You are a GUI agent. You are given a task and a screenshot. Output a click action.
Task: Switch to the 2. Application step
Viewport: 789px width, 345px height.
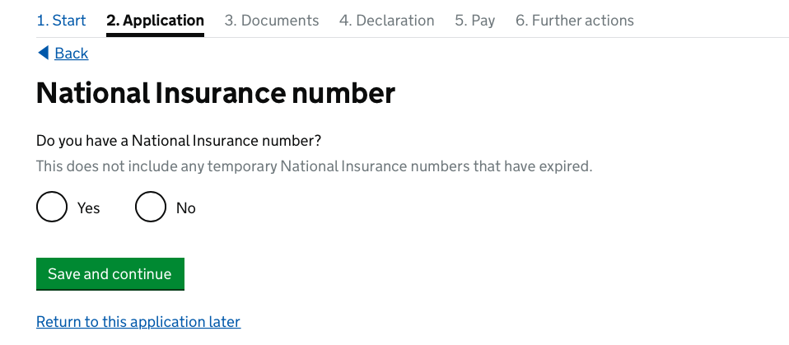click(155, 21)
